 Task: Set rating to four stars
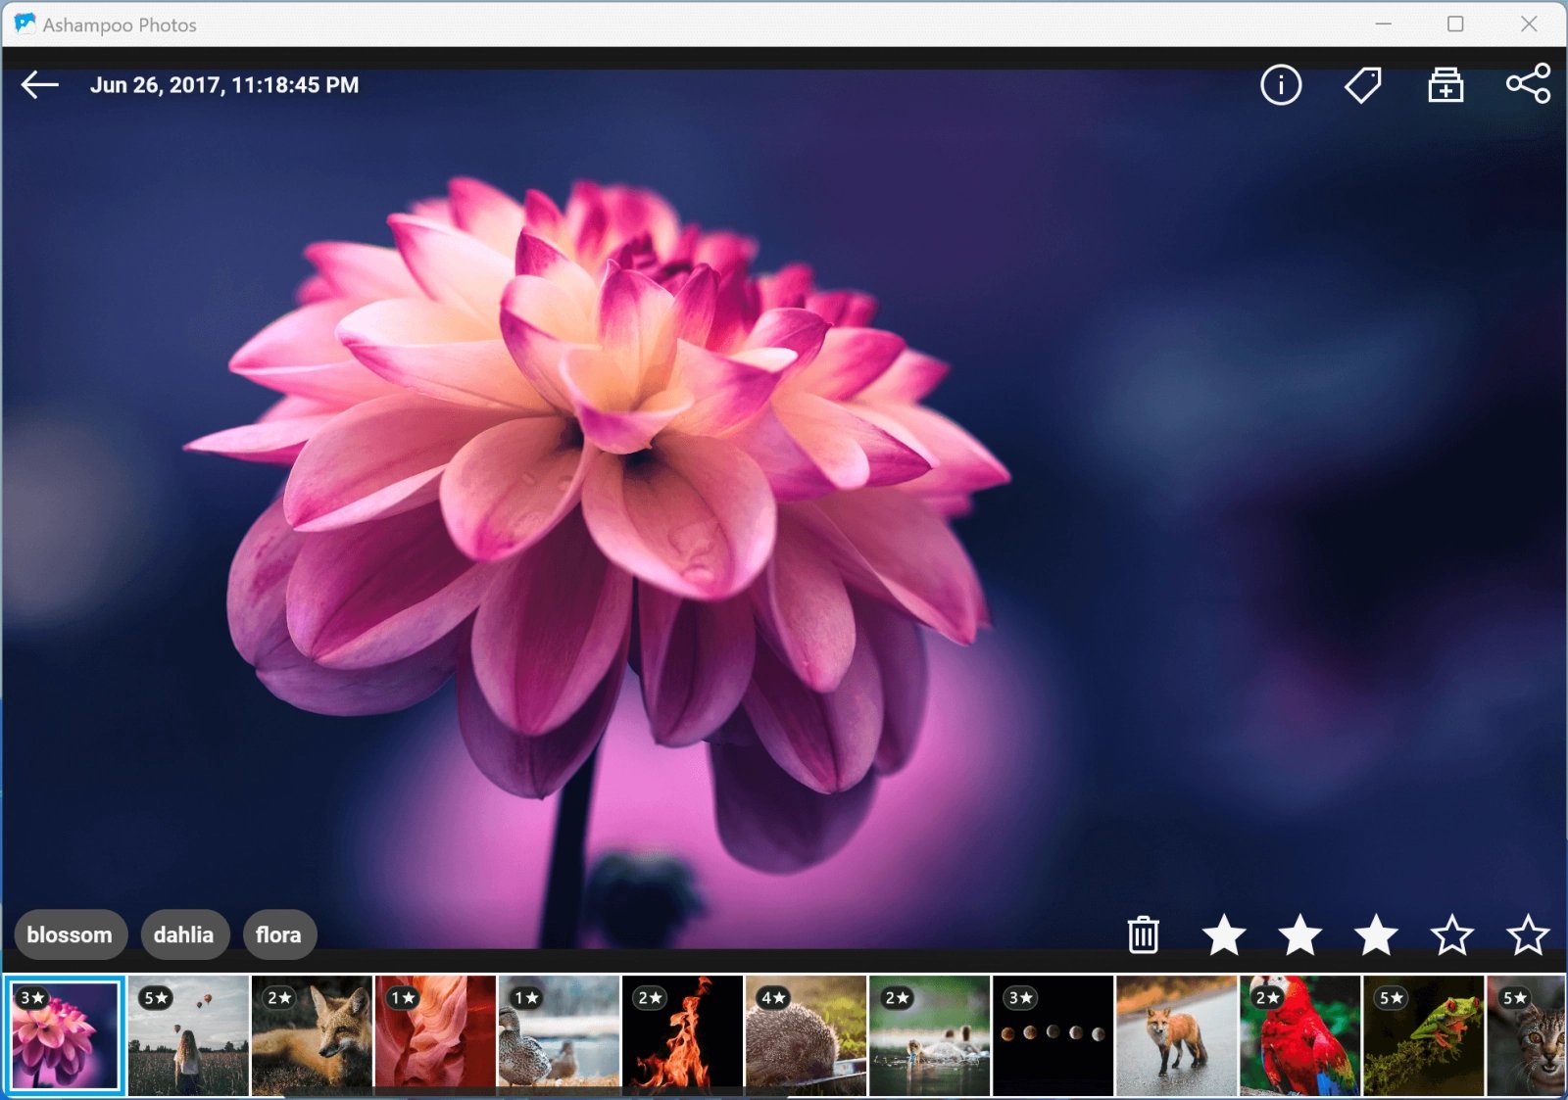click(1452, 934)
